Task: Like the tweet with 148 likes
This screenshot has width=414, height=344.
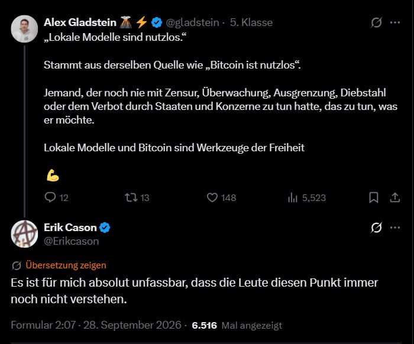Action: (212, 197)
